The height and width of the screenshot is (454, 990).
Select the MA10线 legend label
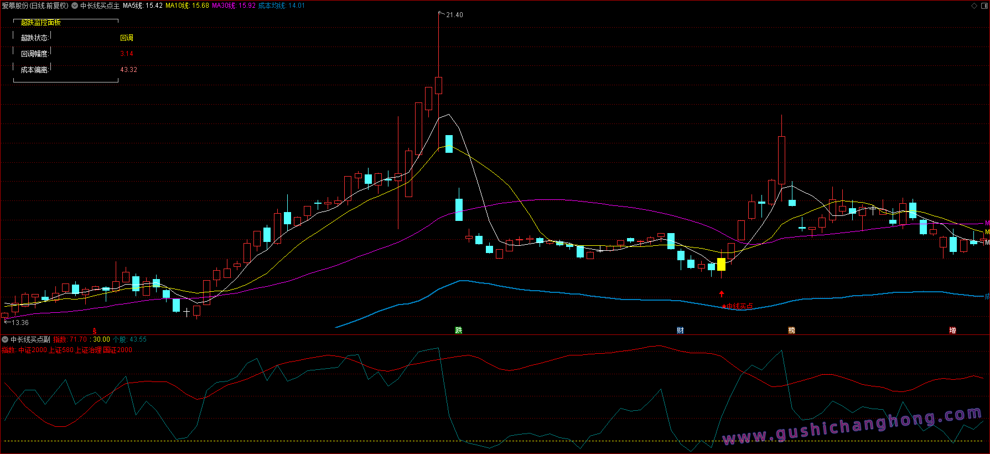[187, 6]
